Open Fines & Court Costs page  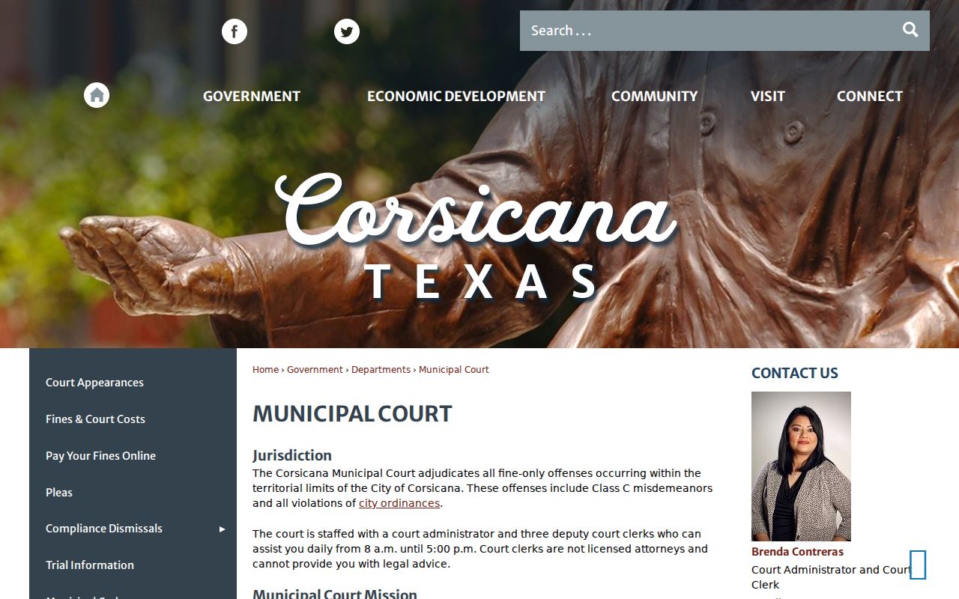95,419
